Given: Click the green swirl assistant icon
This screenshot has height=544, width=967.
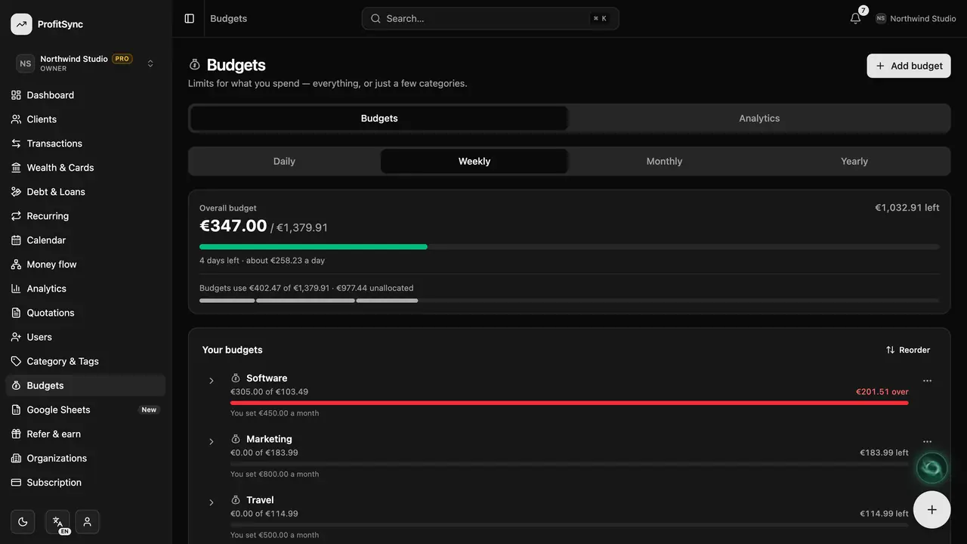Looking at the screenshot, I should pyautogui.click(x=931, y=468).
